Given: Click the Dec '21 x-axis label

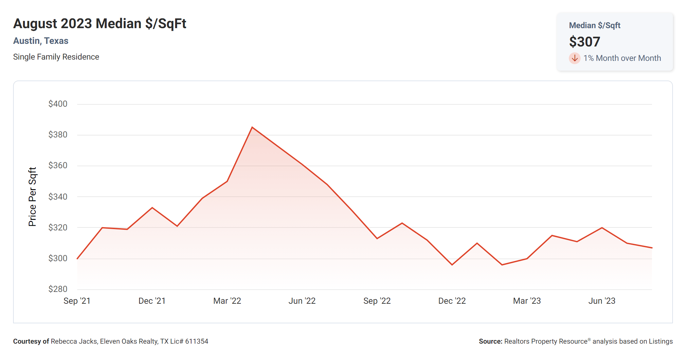Looking at the screenshot, I should tap(152, 301).
